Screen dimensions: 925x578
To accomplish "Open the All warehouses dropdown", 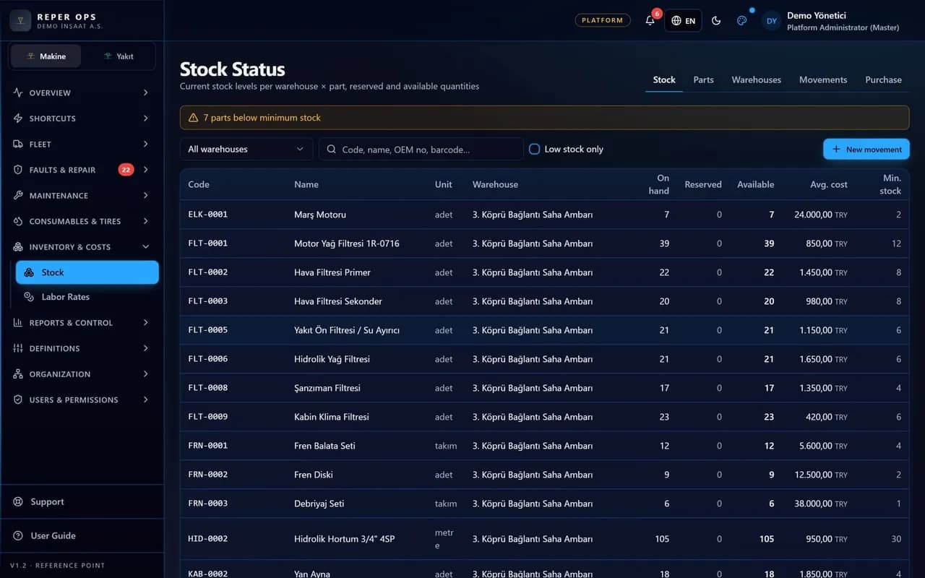I will click(246, 149).
